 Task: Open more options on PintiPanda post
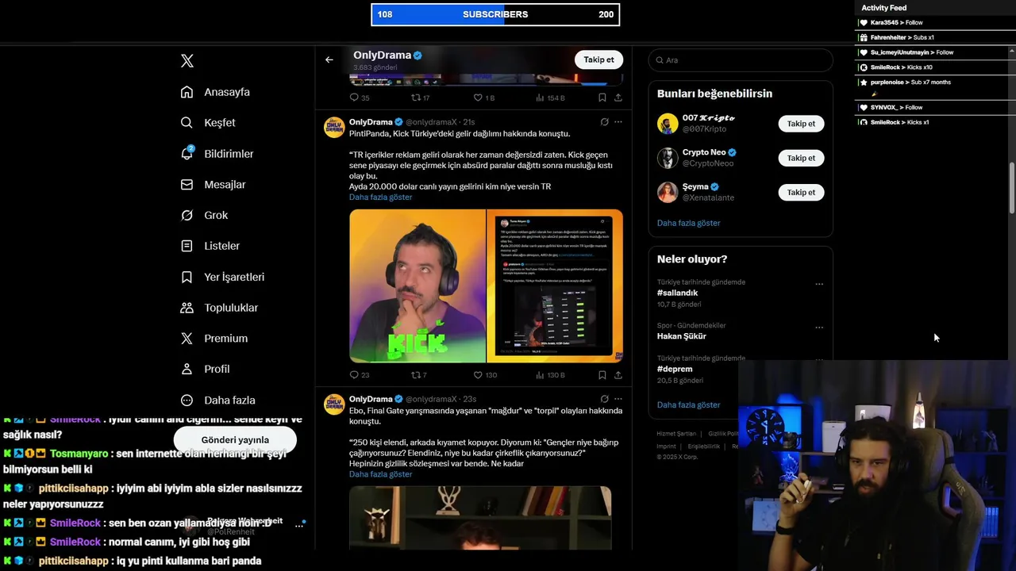618,122
